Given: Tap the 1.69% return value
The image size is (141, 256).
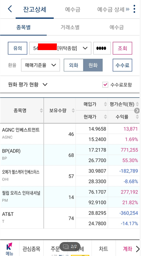Looking at the screenshot, I should (x=132, y=139).
